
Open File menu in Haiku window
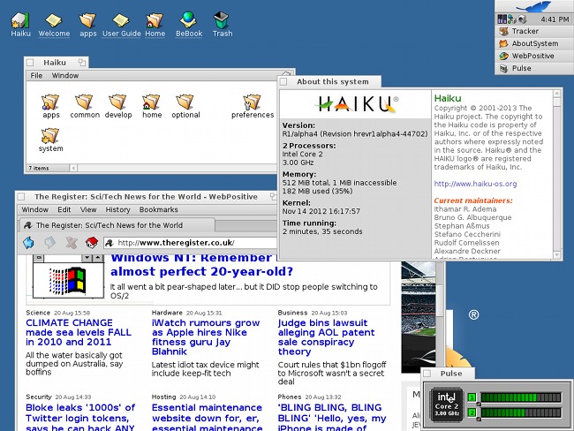click(36, 75)
